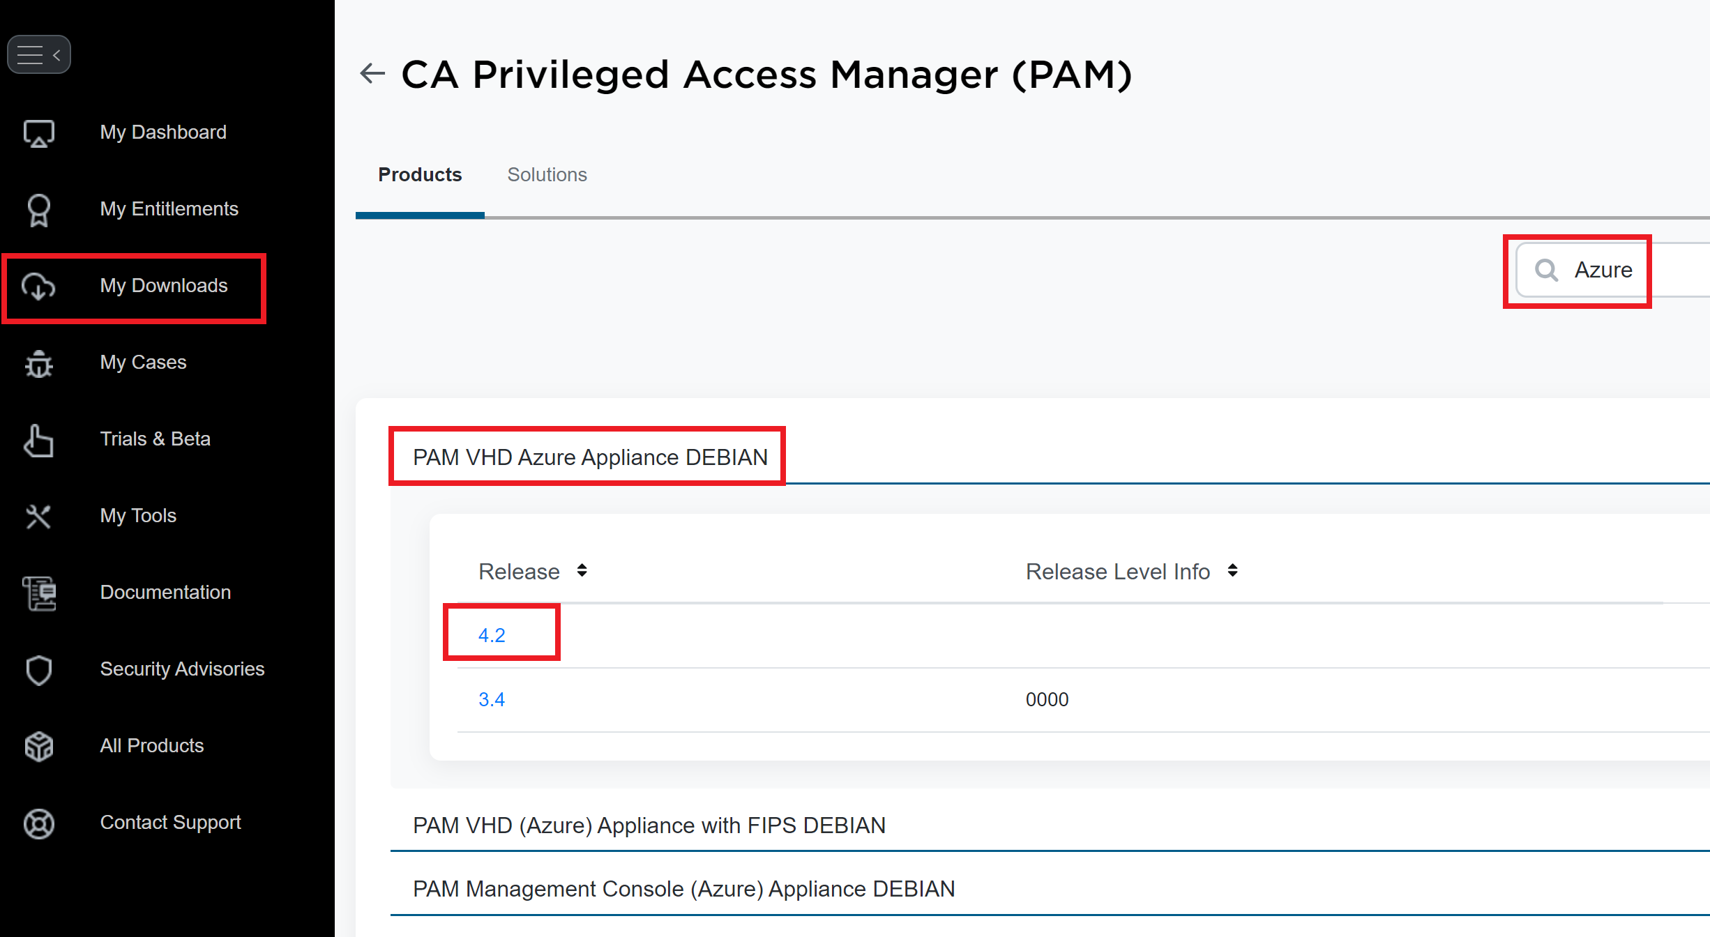Image resolution: width=1710 pixels, height=937 pixels.
Task: Click the My Tools wrench icon
Action: tap(39, 517)
